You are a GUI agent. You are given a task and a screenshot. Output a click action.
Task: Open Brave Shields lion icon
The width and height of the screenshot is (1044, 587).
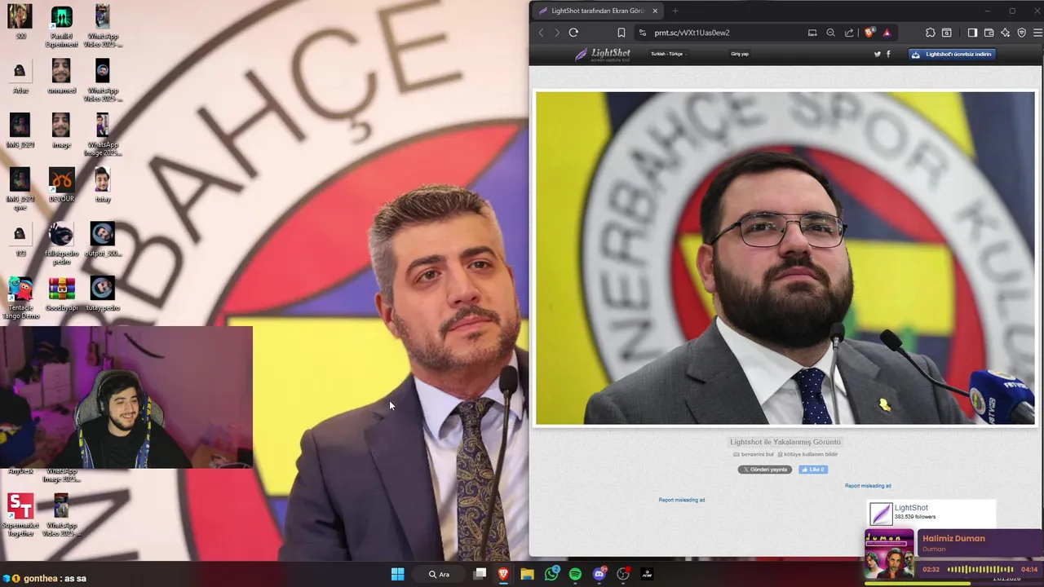[x=869, y=33]
